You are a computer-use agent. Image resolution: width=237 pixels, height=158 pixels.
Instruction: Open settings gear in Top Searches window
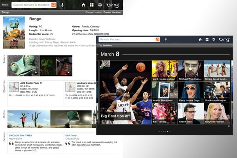click(214, 39)
